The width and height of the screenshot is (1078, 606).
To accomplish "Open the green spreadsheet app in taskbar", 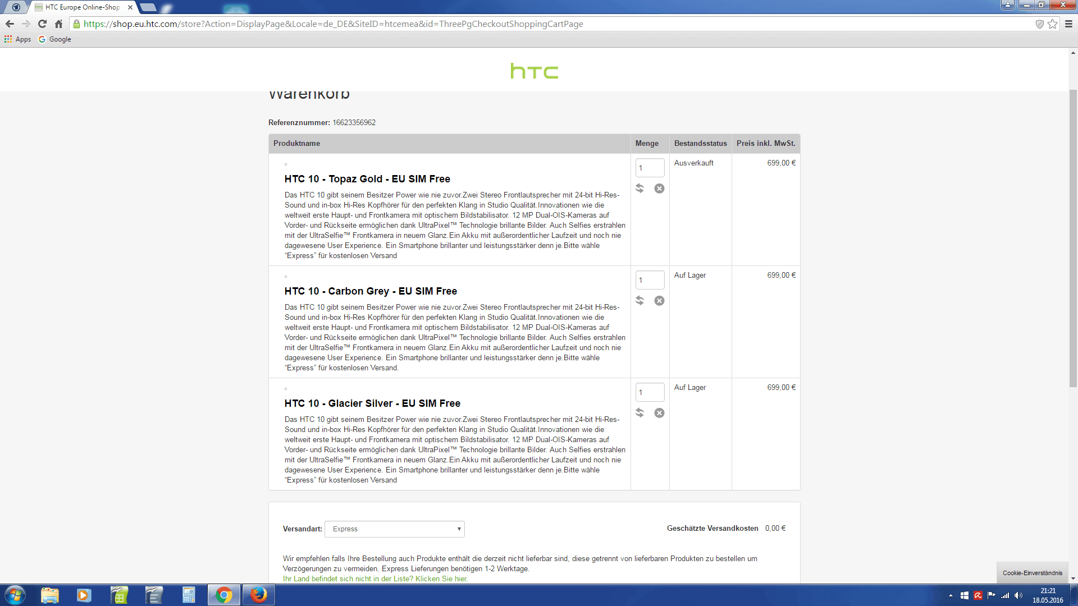I will pos(119,595).
